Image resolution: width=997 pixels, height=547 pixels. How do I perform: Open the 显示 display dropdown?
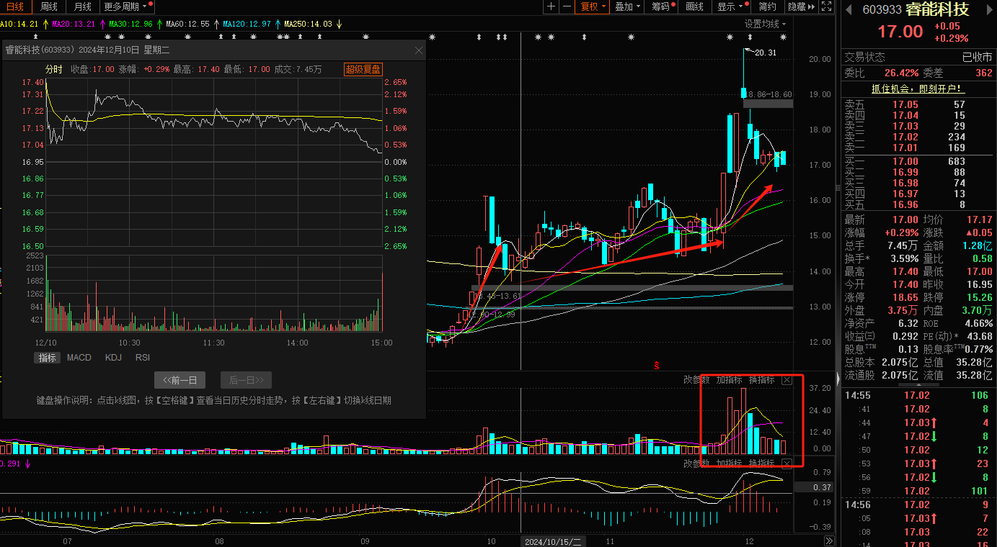coord(730,6)
